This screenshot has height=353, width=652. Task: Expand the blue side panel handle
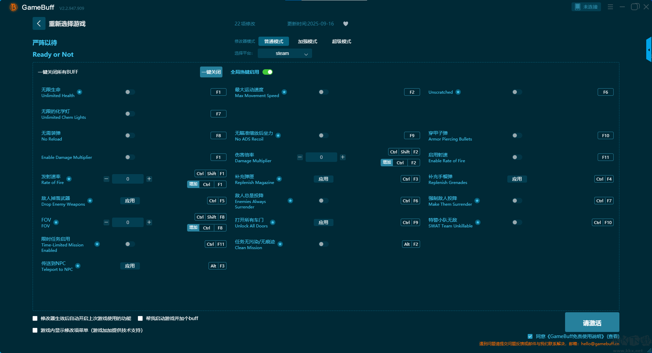coord(649,50)
